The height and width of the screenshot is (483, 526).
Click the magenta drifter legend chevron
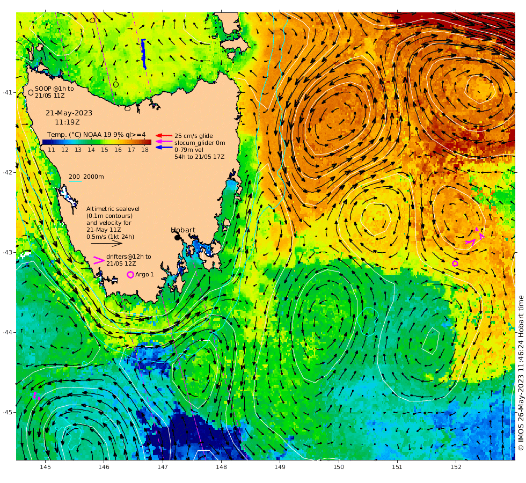click(x=99, y=260)
